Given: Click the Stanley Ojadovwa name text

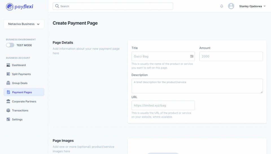Looking at the screenshot, I should tap(250, 6).
